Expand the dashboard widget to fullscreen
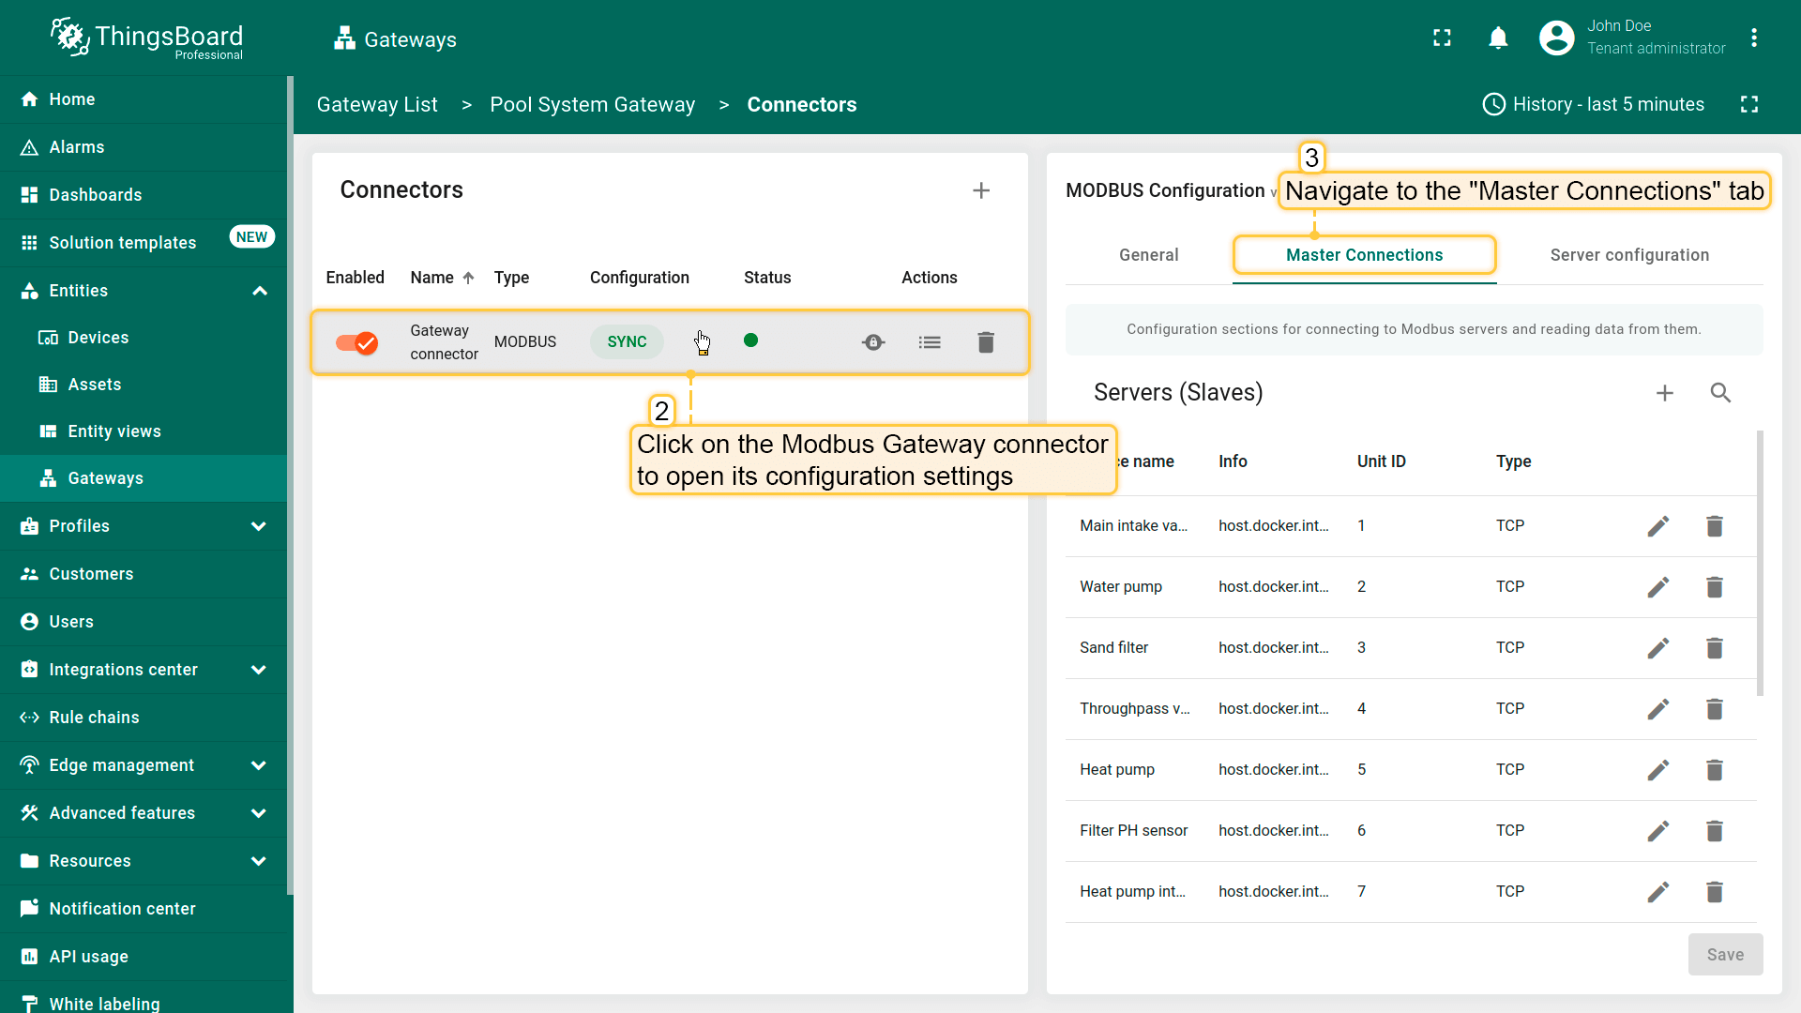The height and width of the screenshot is (1013, 1801). click(1749, 104)
